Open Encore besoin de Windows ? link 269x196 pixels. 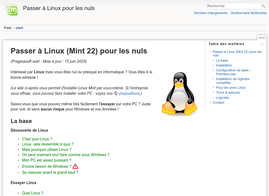tap(47, 166)
